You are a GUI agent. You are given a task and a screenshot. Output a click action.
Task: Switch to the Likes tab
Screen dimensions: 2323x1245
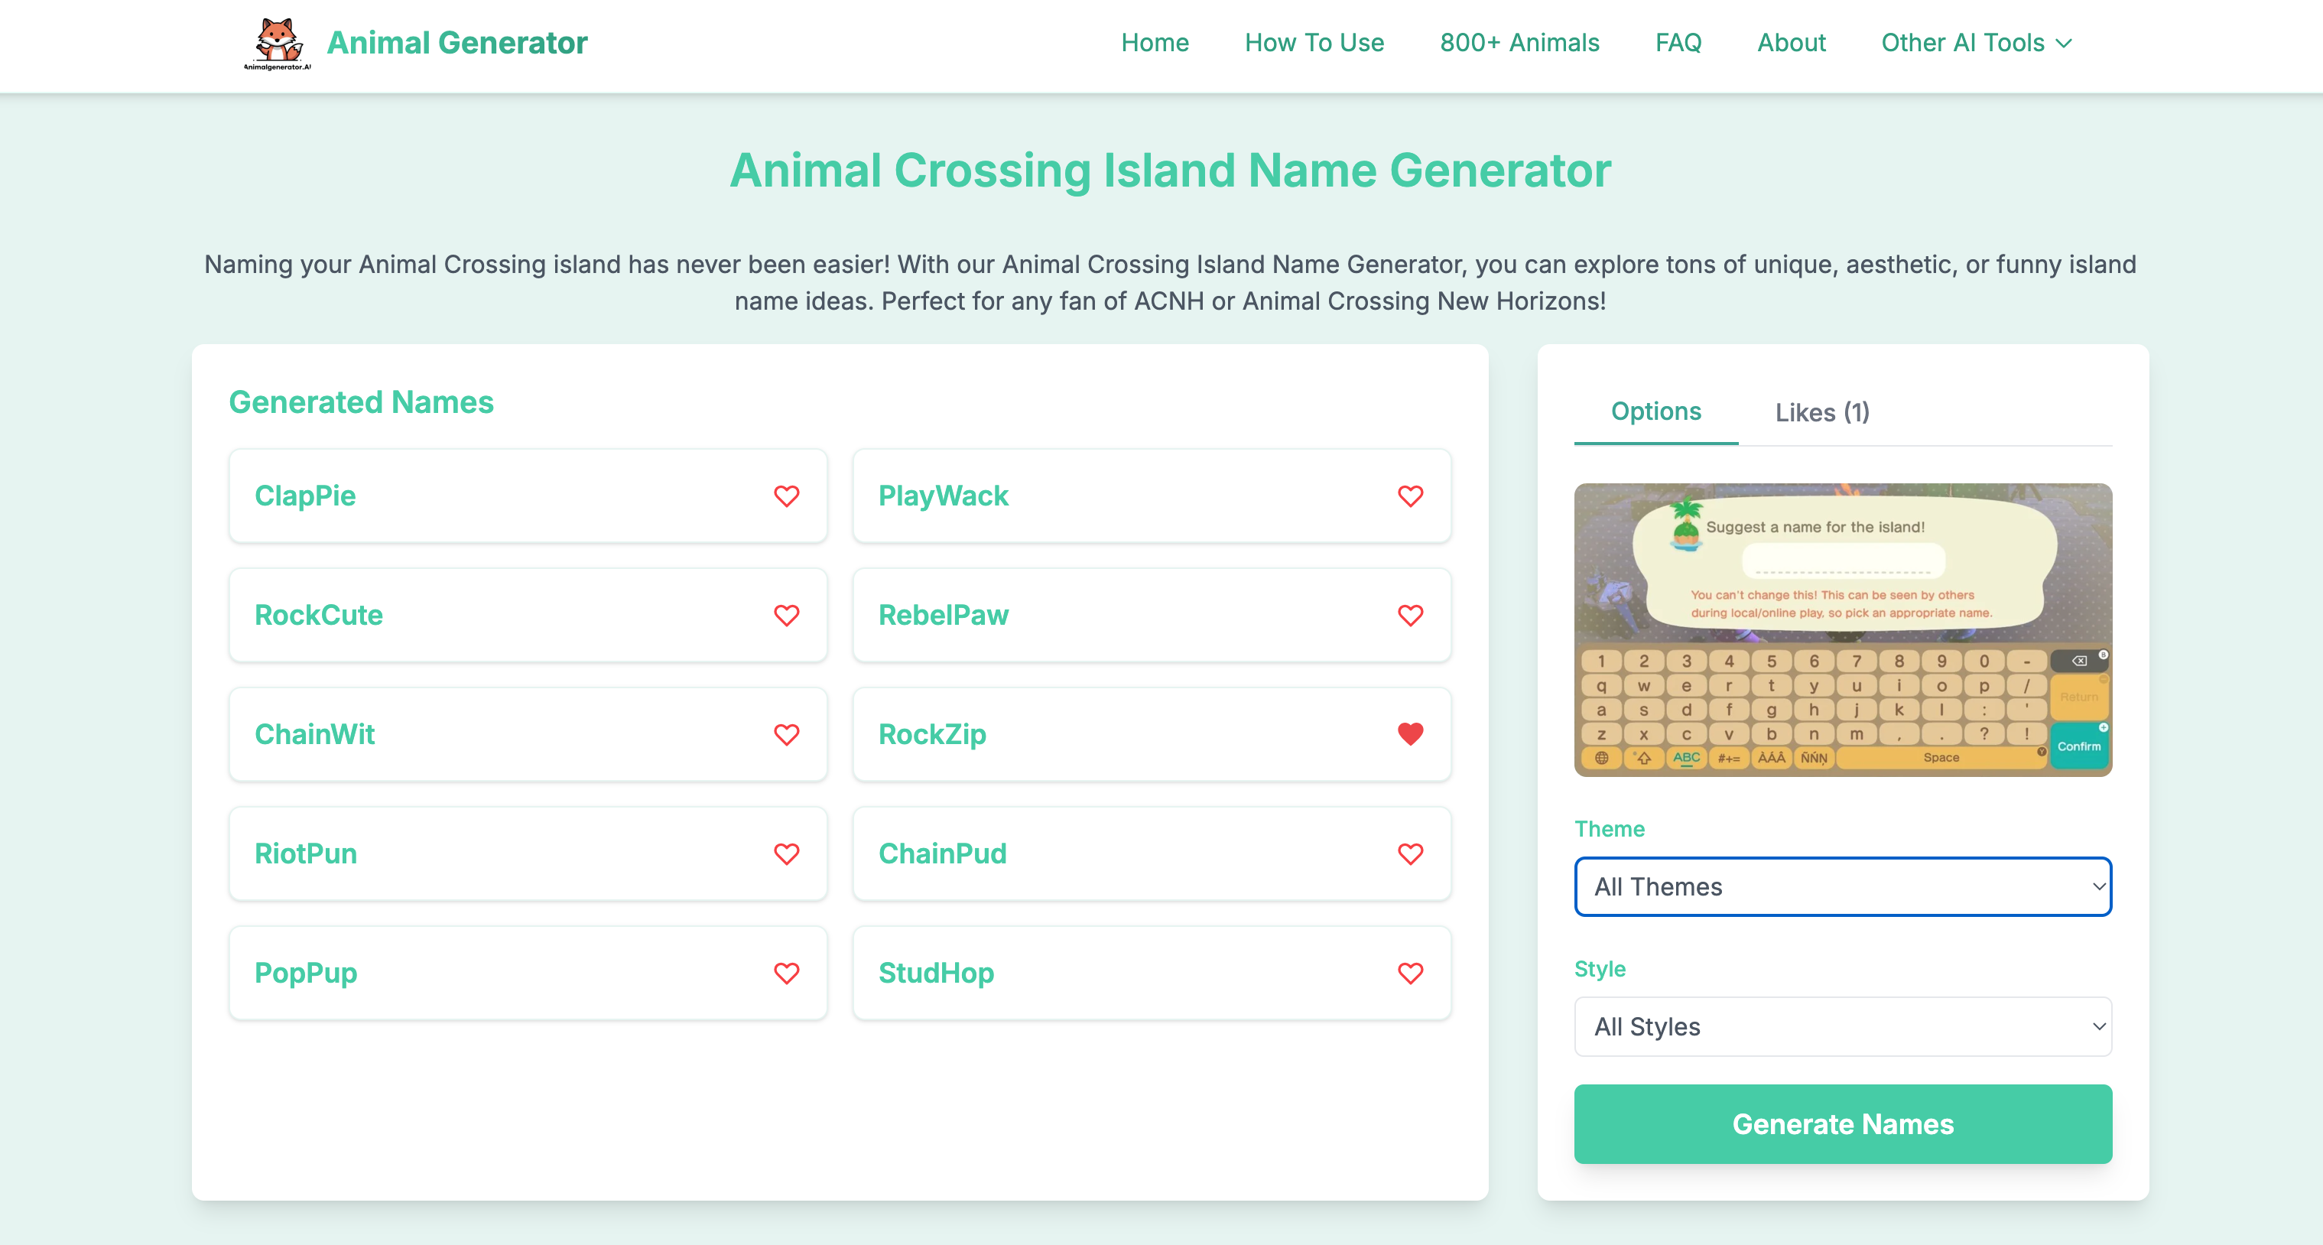coord(1821,411)
